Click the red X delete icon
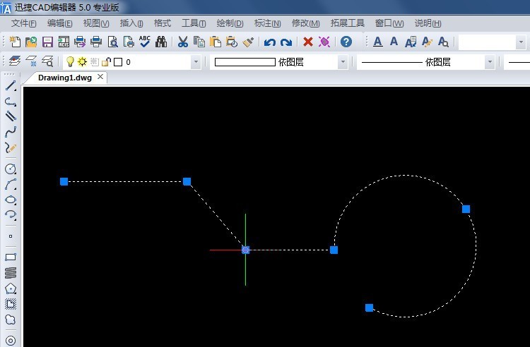530x347 pixels. (x=308, y=42)
